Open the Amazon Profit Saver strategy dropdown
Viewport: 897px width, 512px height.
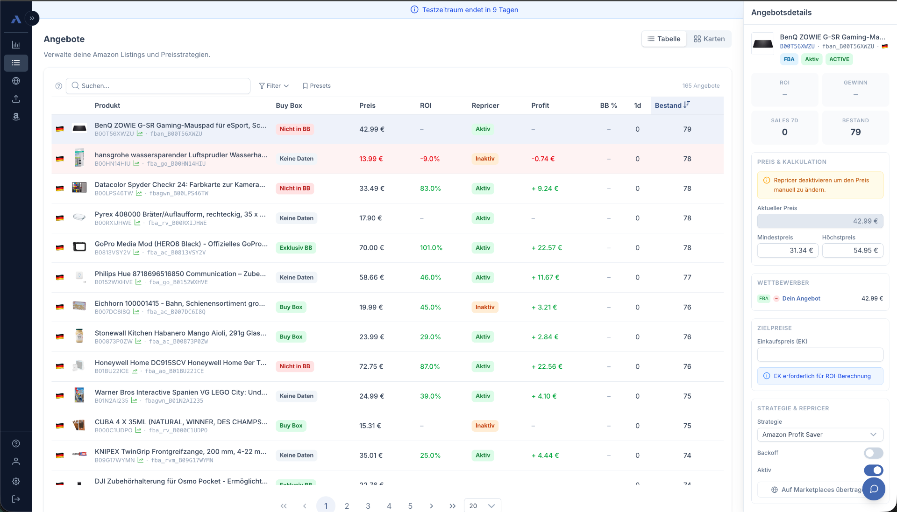(x=820, y=435)
